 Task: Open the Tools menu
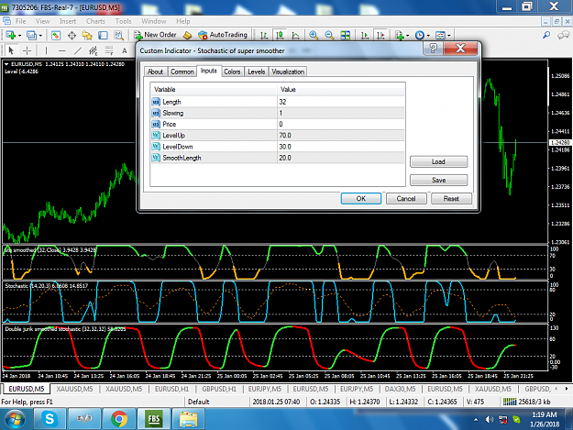(x=123, y=21)
